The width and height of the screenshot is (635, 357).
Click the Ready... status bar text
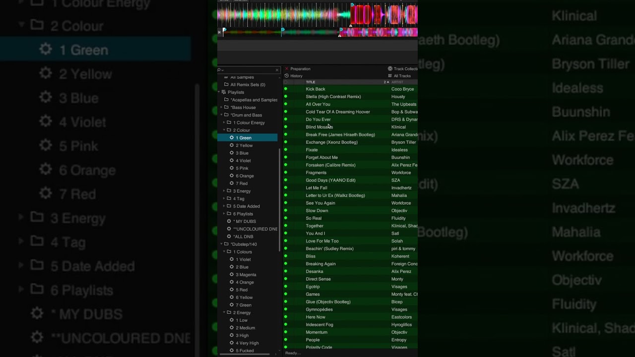293,353
